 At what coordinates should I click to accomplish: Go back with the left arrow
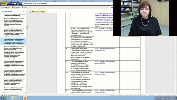point(10,4)
